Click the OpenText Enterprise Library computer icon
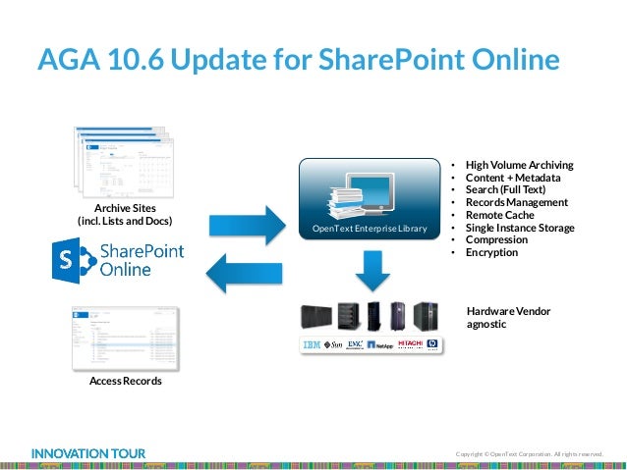 361,195
